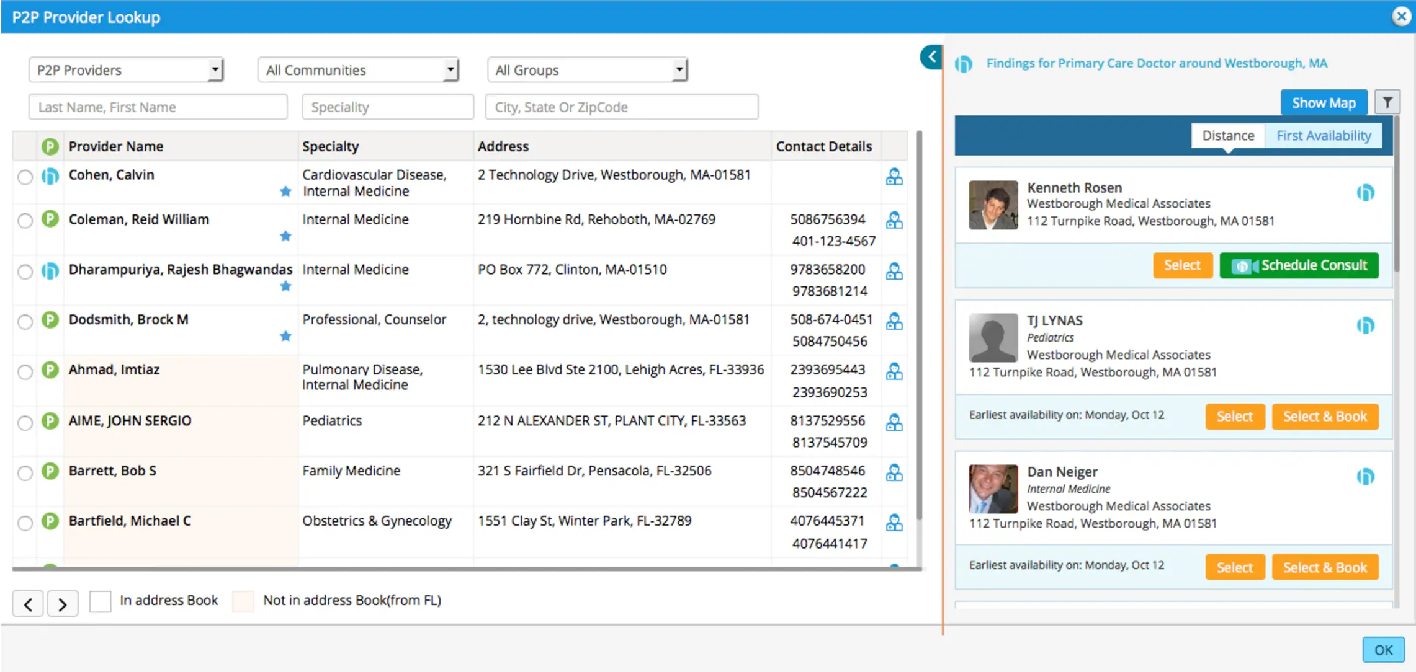Click the City, State Or ZipCode field
Viewport: 1416px width, 672px height.
click(x=621, y=107)
